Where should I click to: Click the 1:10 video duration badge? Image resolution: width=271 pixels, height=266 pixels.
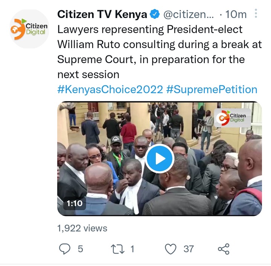tap(75, 203)
